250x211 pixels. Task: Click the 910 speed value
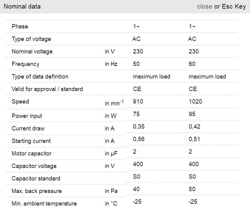pos(138,101)
